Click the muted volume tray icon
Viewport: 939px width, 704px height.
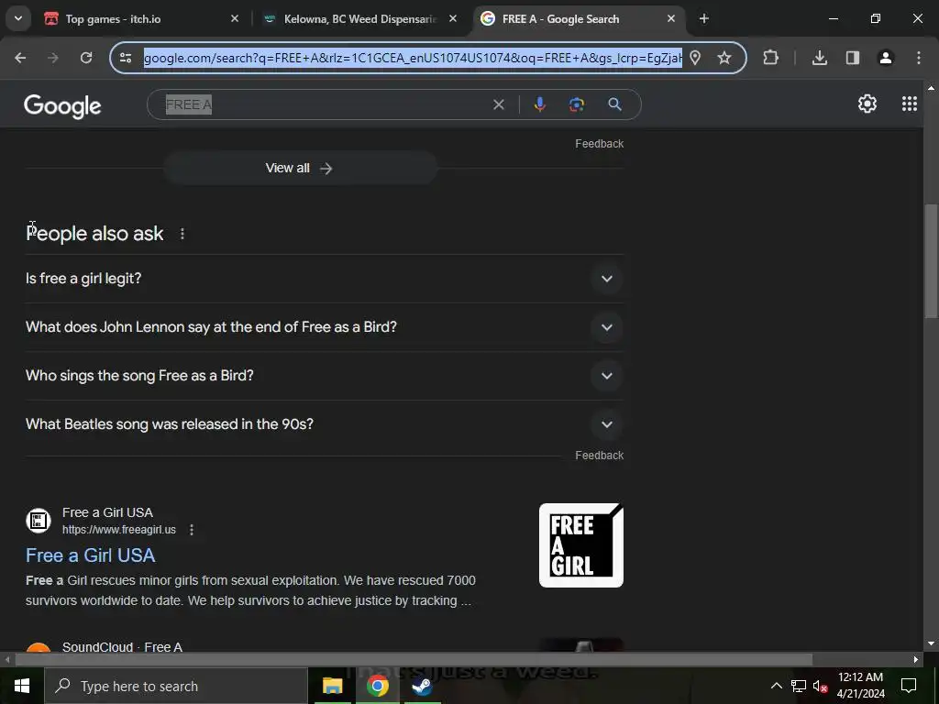[x=821, y=686]
